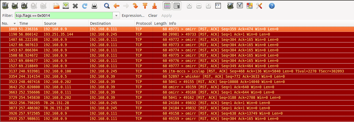
Task: Expand the filter history dropdown
Action: (117, 16)
